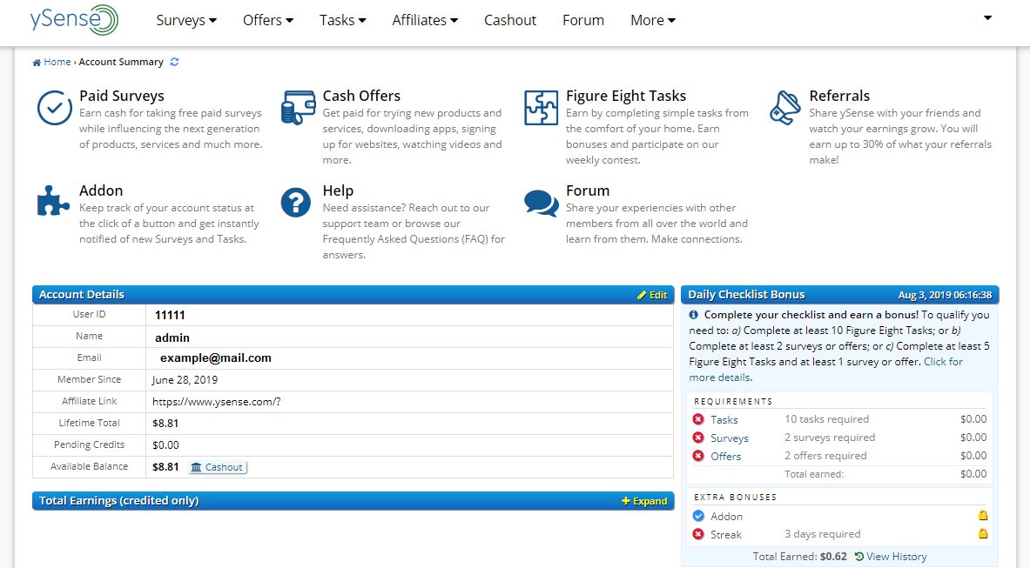This screenshot has width=1030, height=568.
Task: Click the Help question mark icon
Action: coord(296,202)
